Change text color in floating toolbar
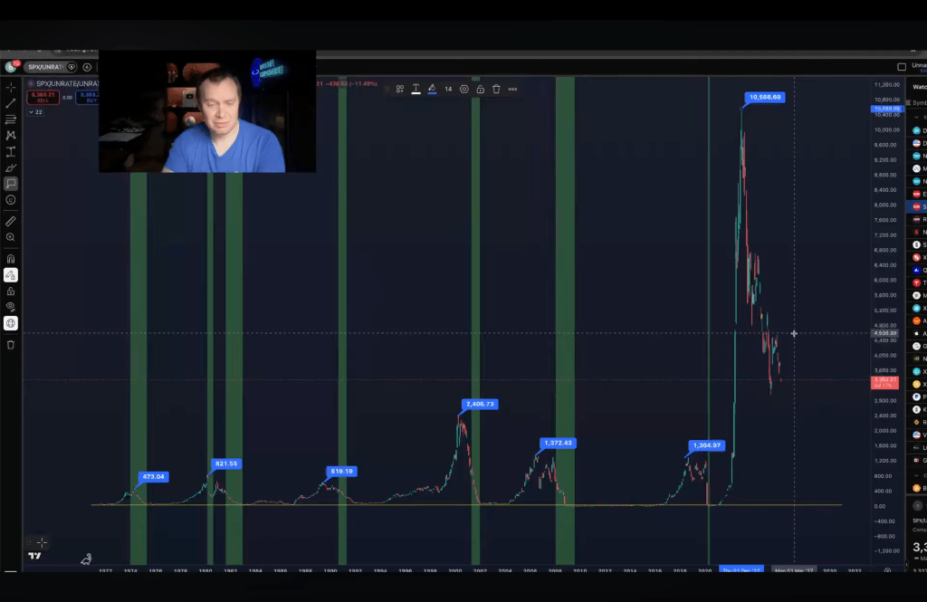The width and height of the screenshot is (927, 602). tap(416, 90)
